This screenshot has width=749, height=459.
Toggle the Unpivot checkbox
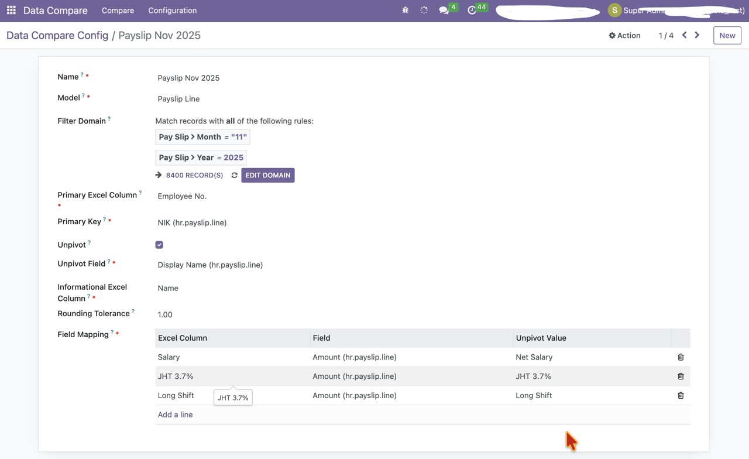click(x=159, y=245)
